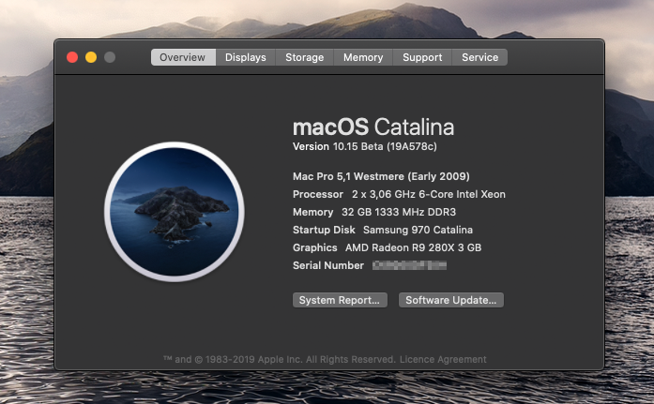
Task: Click the System Report... button
Action: click(340, 300)
